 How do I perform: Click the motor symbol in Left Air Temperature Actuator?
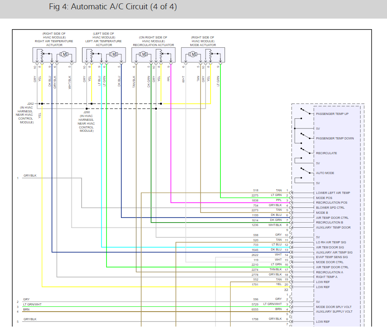[x=113, y=54]
